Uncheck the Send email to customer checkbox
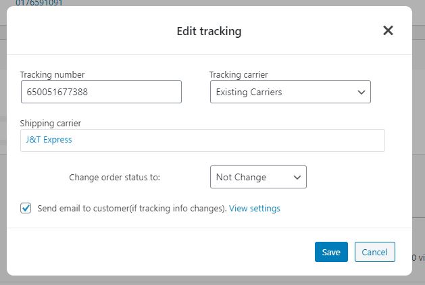This screenshot has height=285, width=425. coord(26,209)
